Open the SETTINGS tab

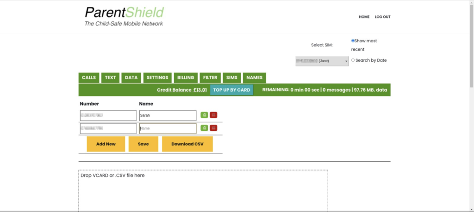(157, 78)
